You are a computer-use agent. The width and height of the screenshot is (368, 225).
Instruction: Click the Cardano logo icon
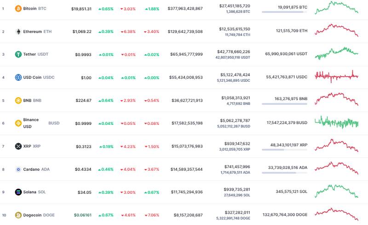pyautogui.click(x=18, y=169)
